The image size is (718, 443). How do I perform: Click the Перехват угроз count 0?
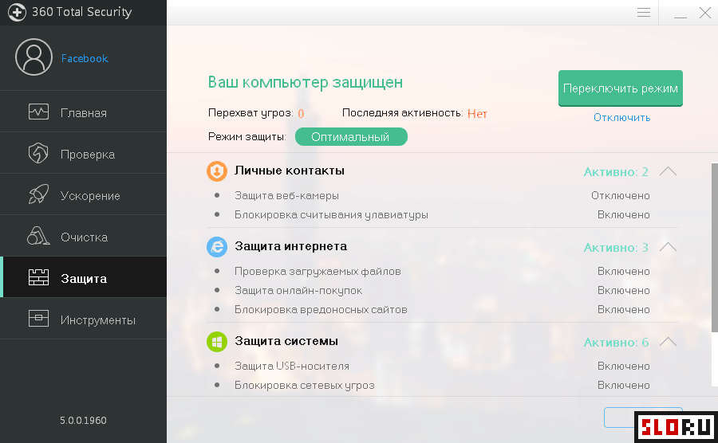click(301, 113)
